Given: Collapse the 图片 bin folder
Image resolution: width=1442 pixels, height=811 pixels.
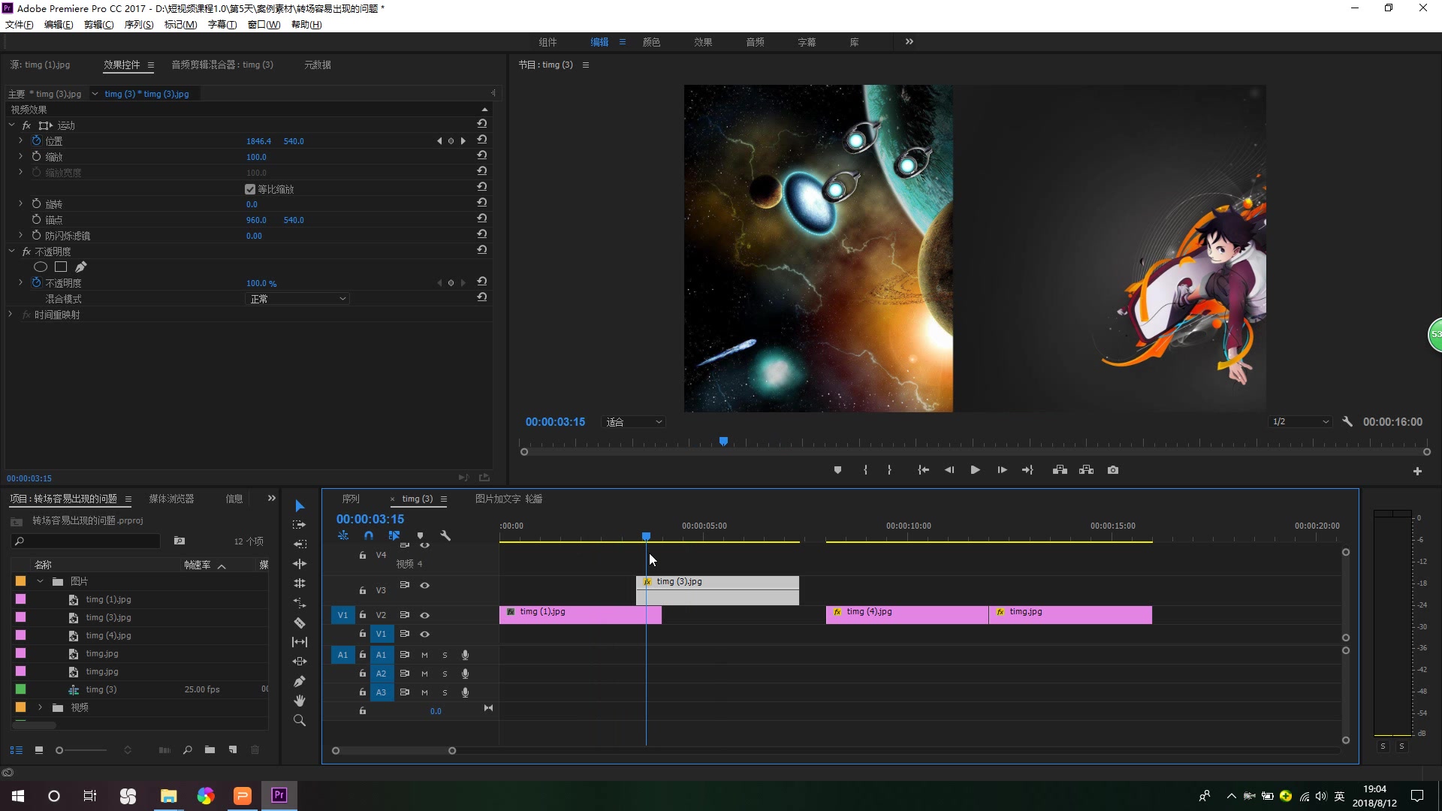Looking at the screenshot, I should click(x=41, y=581).
